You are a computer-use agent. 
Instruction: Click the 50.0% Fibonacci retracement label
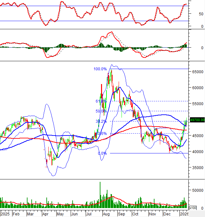click(101, 111)
